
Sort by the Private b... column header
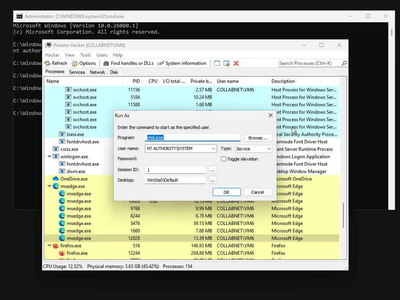coord(200,81)
